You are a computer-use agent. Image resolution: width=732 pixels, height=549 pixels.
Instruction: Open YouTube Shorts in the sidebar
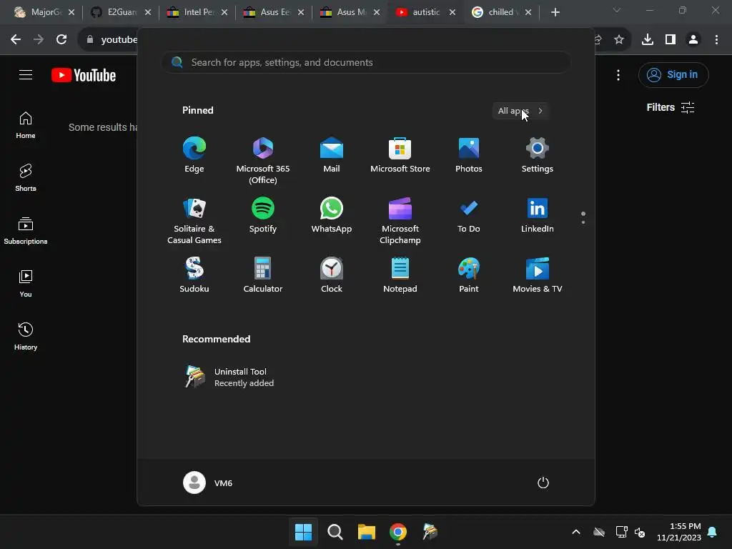point(26,178)
